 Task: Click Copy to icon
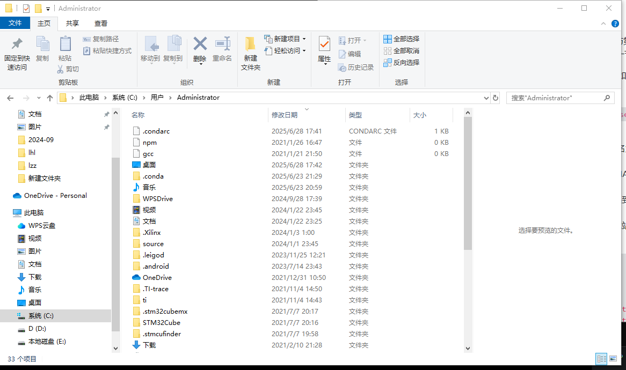[x=173, y=50]
